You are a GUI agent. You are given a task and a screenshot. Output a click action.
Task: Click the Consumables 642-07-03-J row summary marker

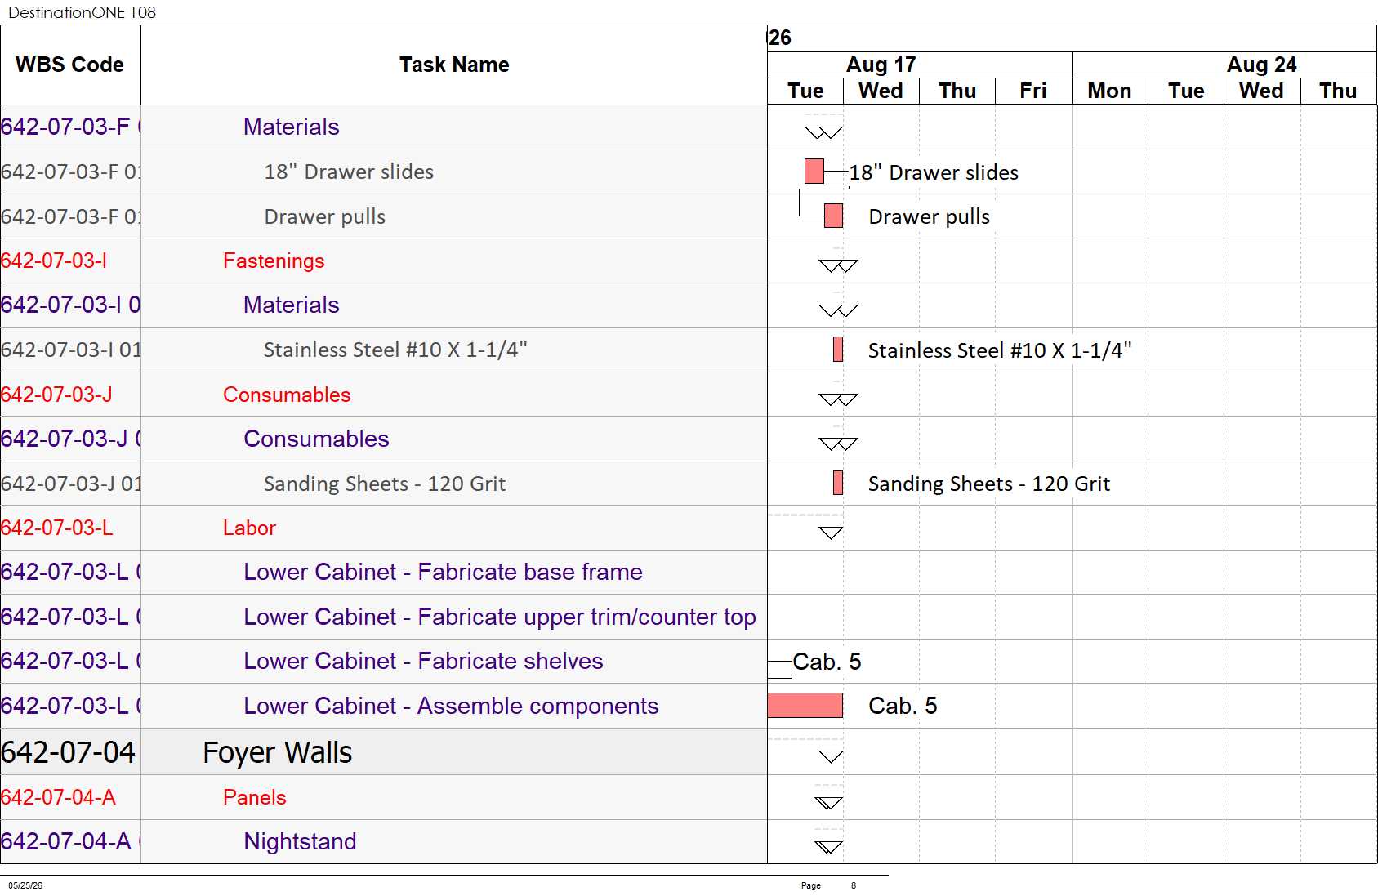pyautogui.click(x=838, y=399)
